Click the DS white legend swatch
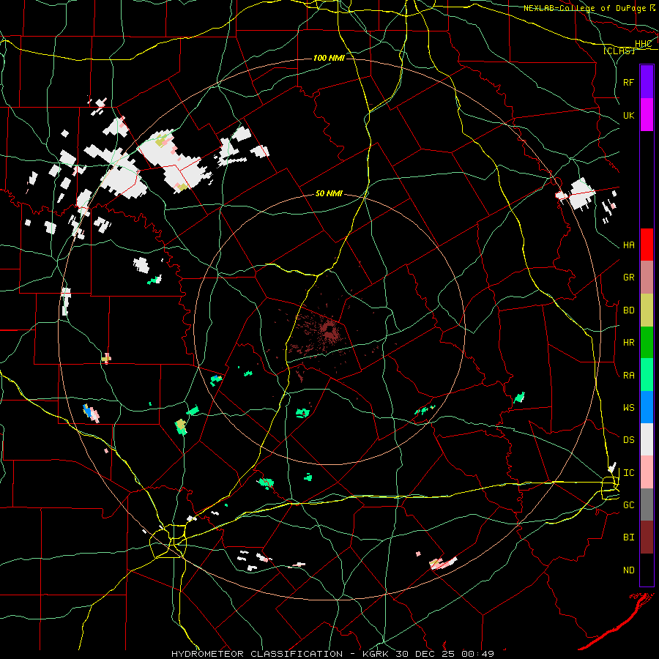The image size is (659, 659). coord(647,439)
